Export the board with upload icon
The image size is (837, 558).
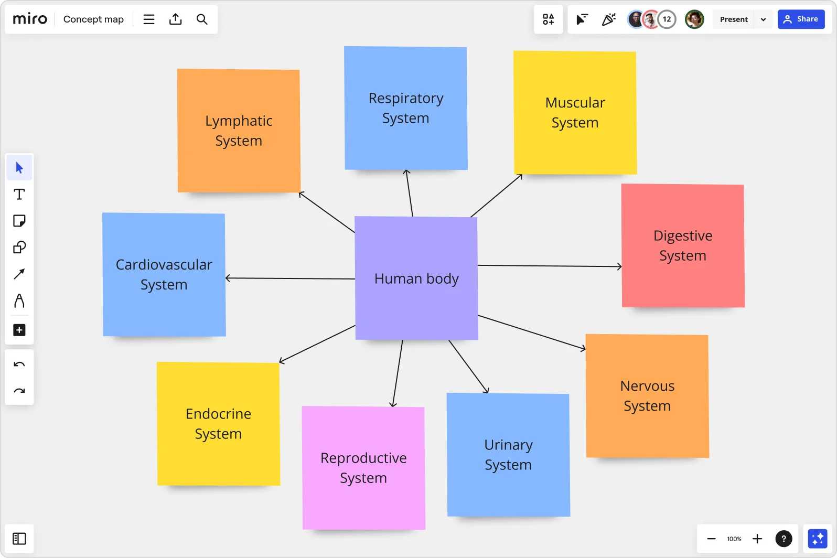pos(176,19)
